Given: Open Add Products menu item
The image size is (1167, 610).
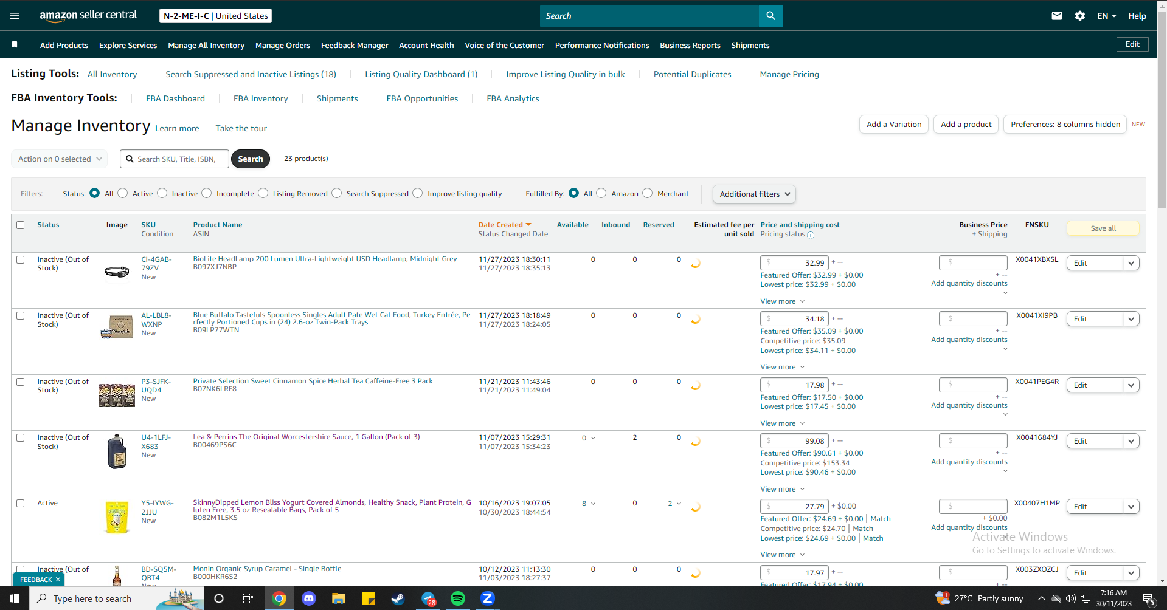Looking at the screenshot, I should coord(64,45).
